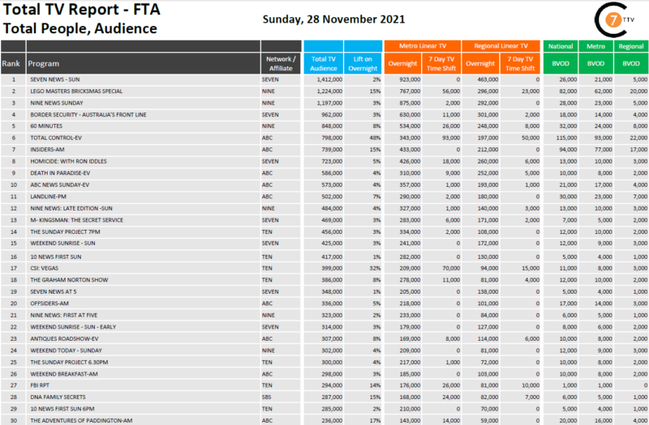649x425 pixels.
Task: Click the blue Total TV Audience header
Action: coord(324,63)
